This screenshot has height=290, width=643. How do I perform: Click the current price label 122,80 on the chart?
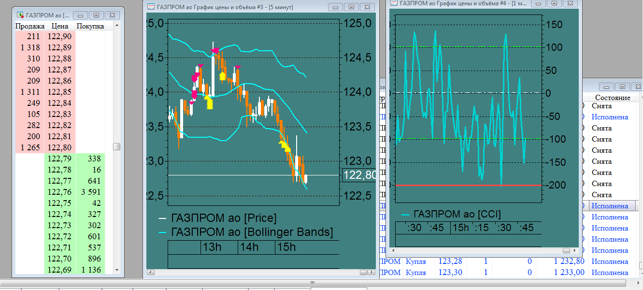pos(359,175)
